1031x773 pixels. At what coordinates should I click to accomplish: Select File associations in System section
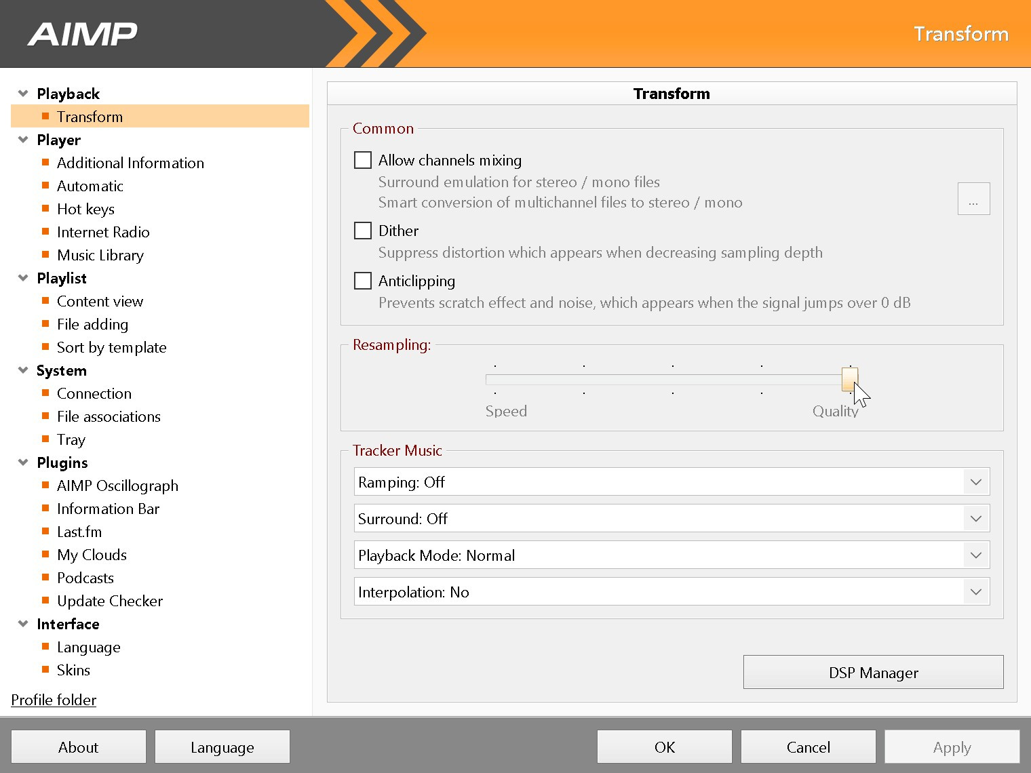[x=109, y=416]
